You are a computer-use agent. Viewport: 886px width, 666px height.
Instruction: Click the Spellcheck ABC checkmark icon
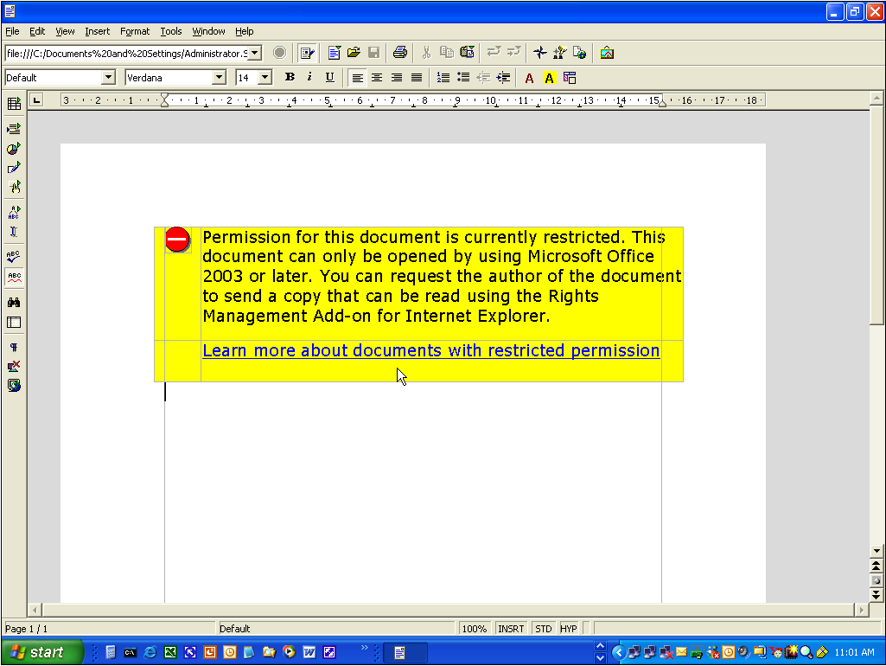tap(14, 257)
